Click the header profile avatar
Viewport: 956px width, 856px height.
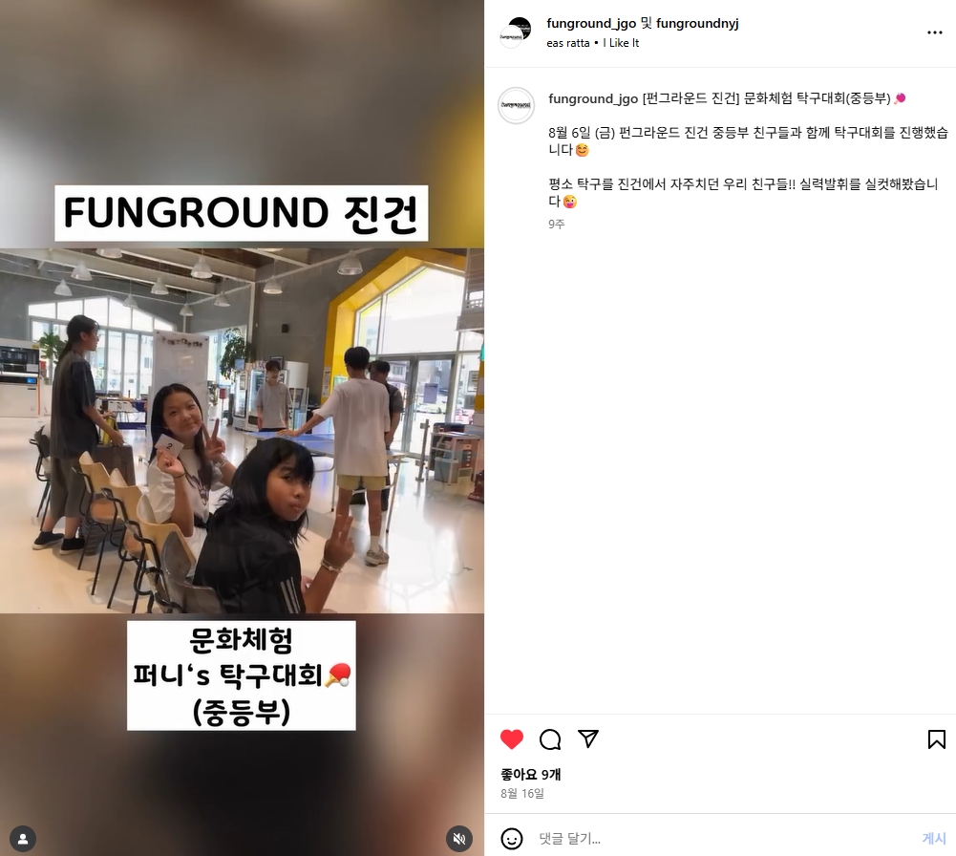click(x=515, y=32)
